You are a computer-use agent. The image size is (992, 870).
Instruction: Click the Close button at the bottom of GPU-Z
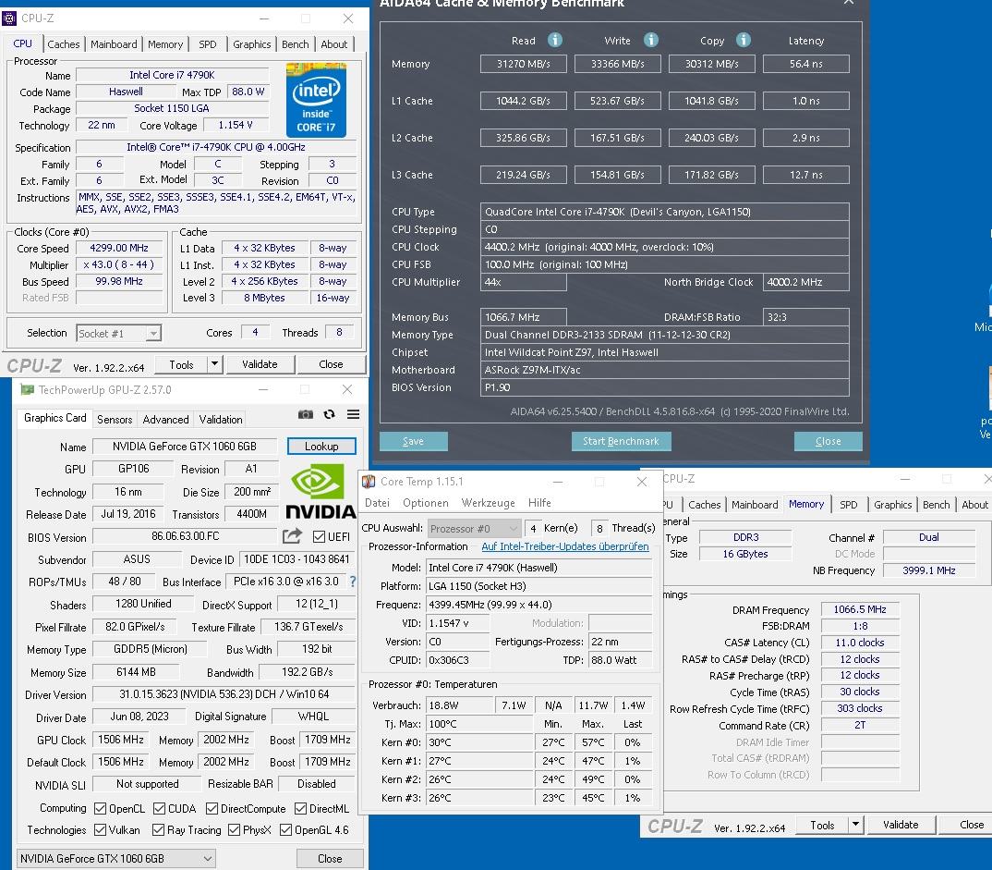pos(330,859)
